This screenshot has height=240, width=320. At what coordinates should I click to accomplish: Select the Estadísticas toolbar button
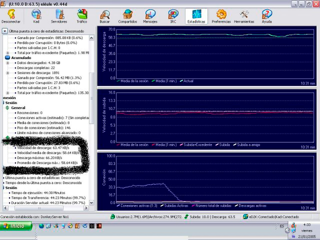[196, 16]
